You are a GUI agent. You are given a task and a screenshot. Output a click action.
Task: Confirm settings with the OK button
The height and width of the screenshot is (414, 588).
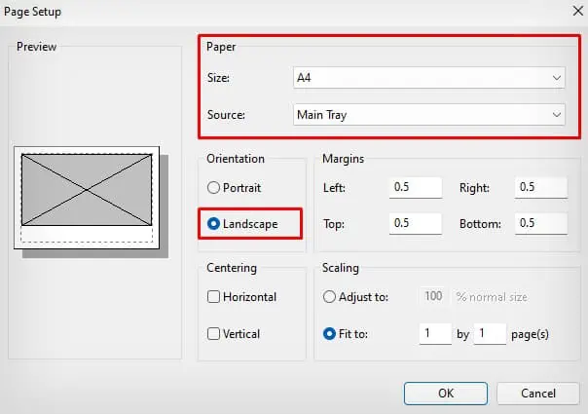pos(446,394)
